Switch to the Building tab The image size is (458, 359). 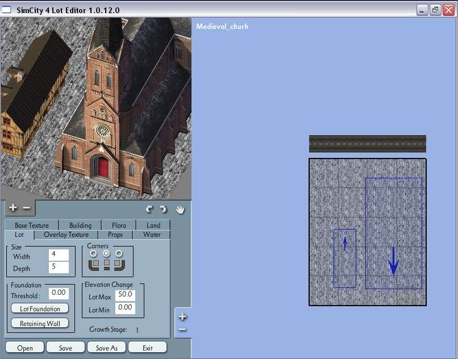click(80, 225)
